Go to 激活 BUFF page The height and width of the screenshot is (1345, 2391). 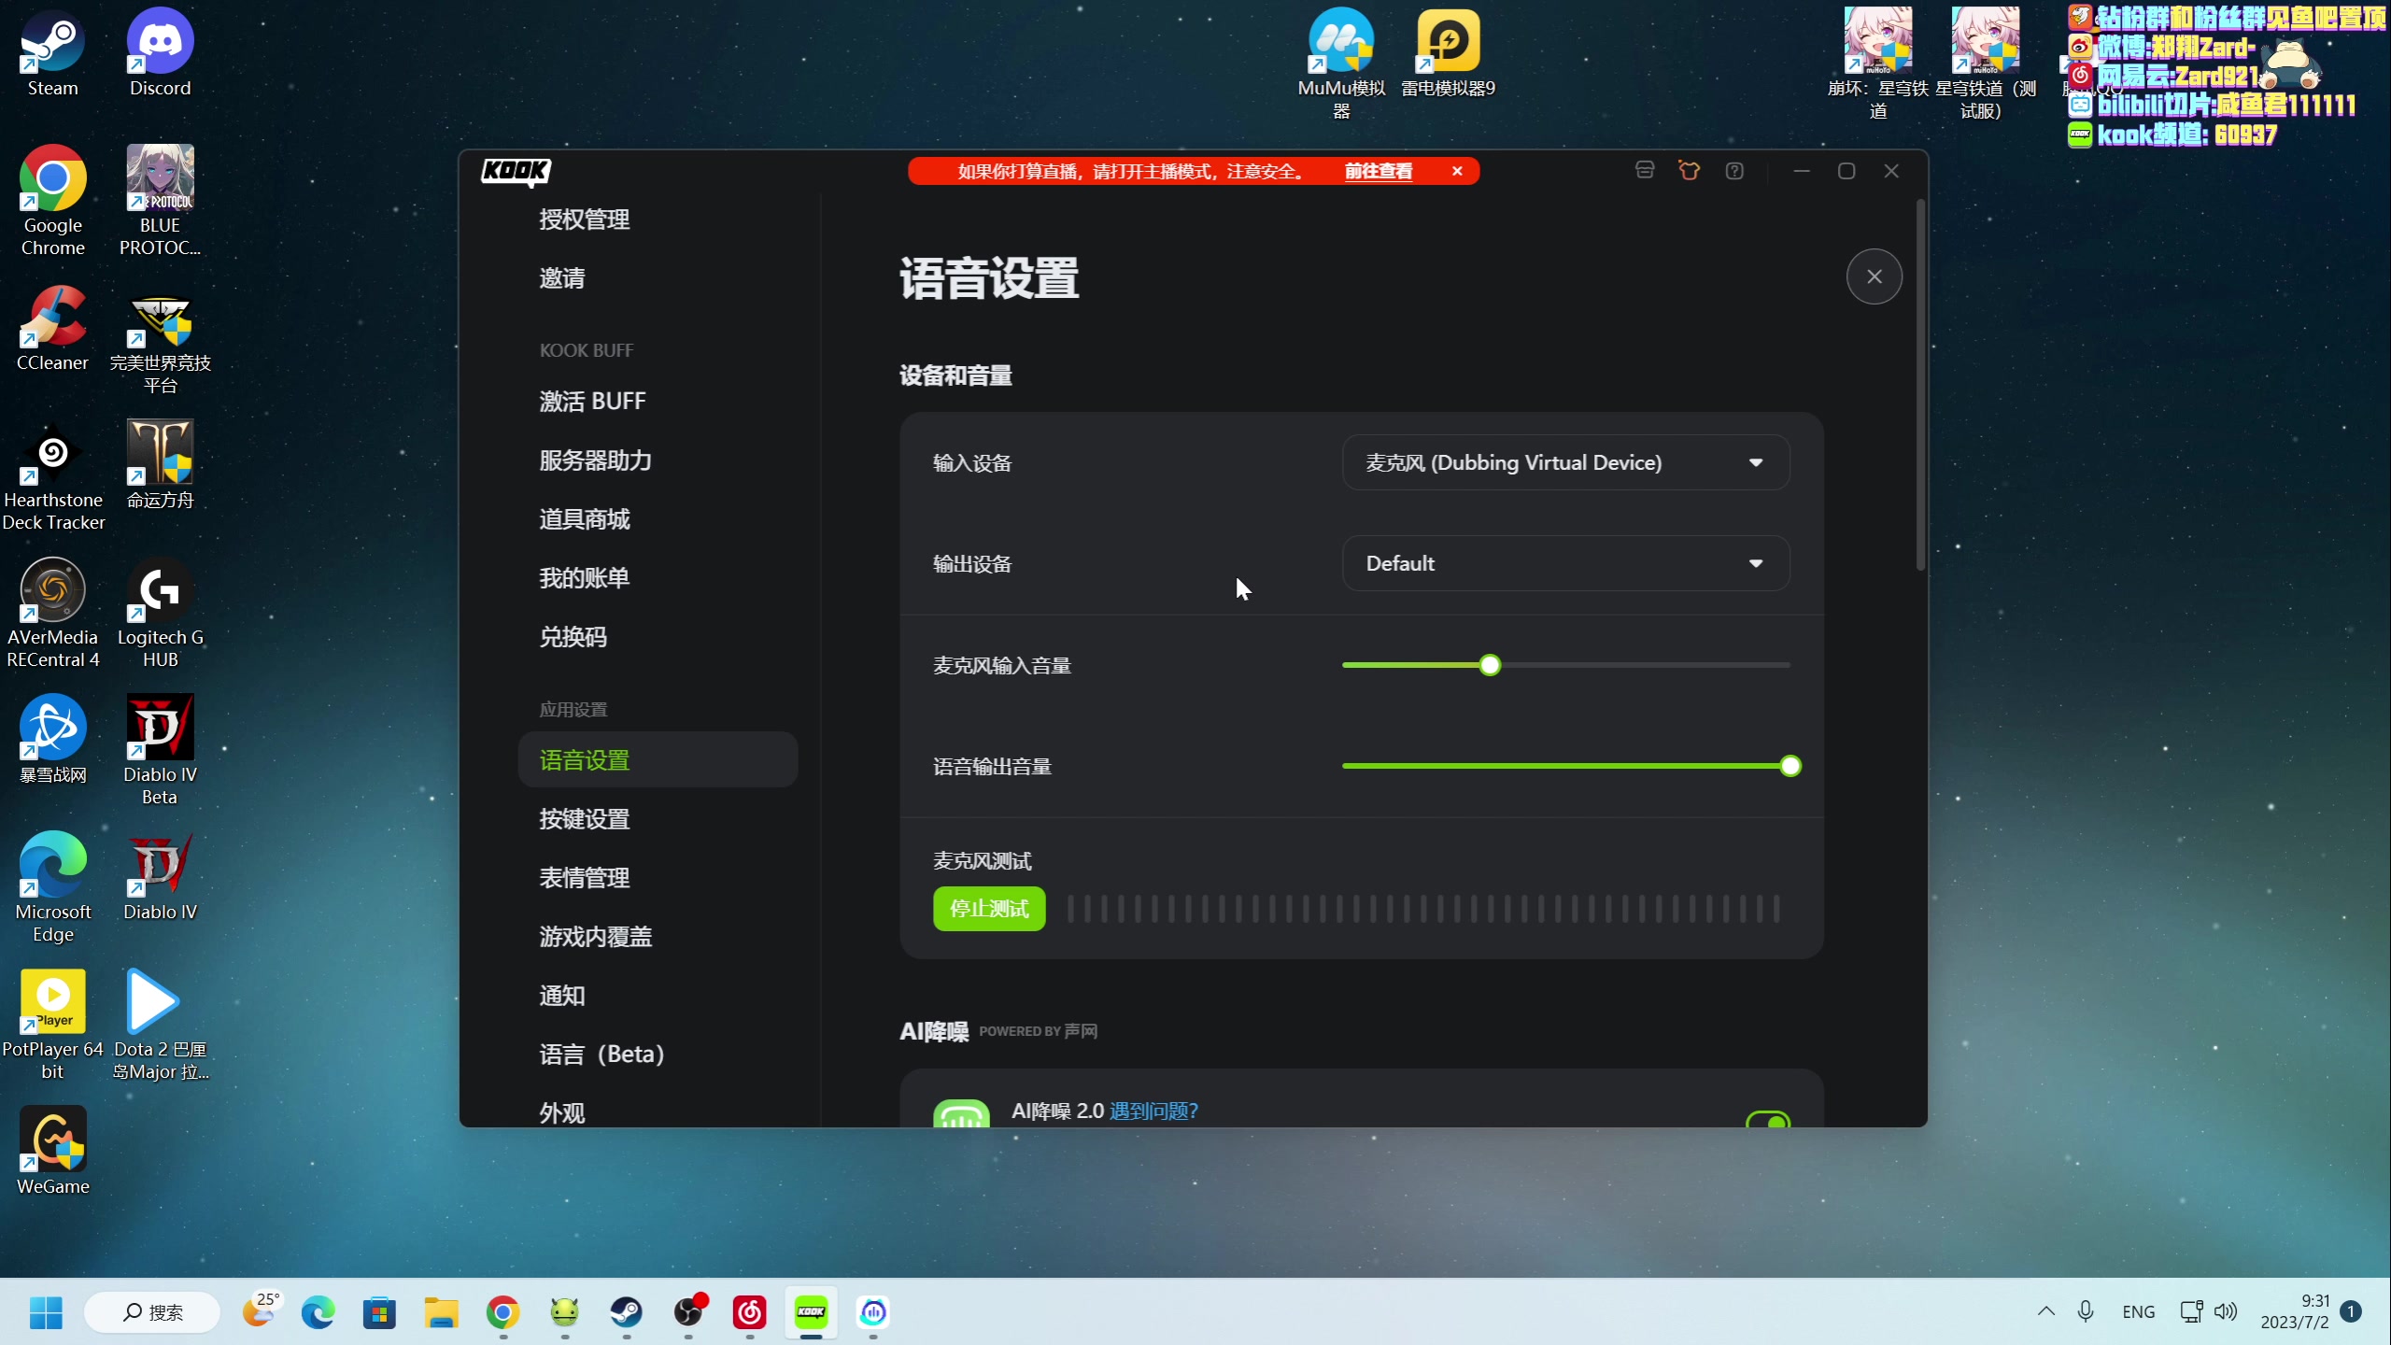click(x=592, y=402)
